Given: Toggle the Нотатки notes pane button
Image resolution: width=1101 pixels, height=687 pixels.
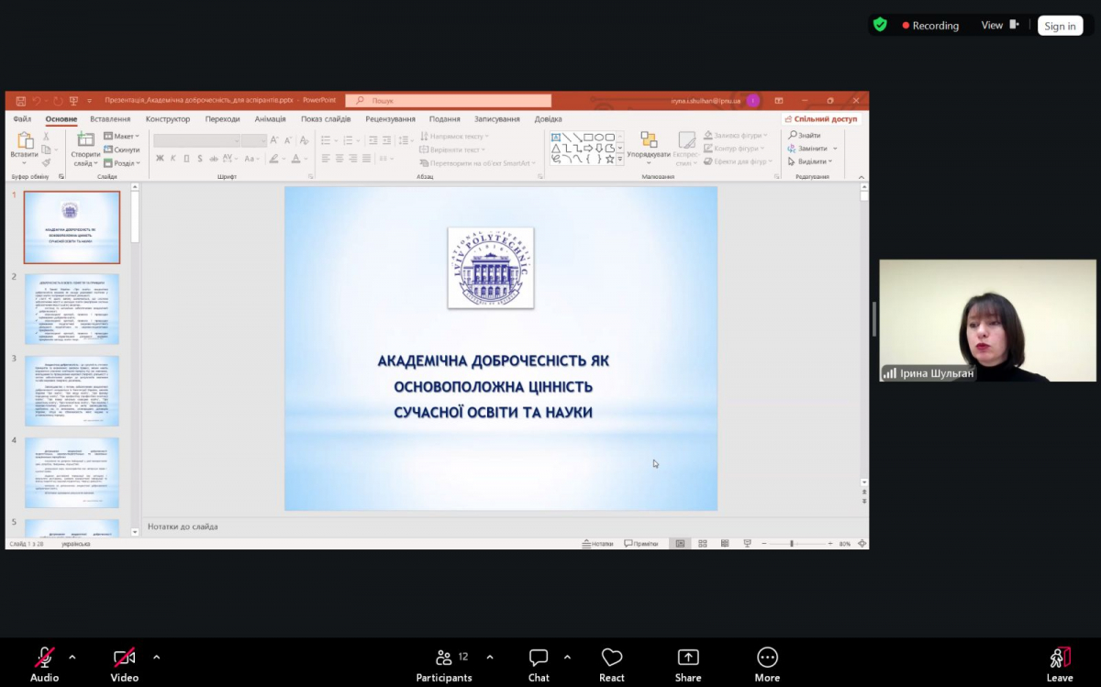Looking at the screenshot, I should point(597,544).
